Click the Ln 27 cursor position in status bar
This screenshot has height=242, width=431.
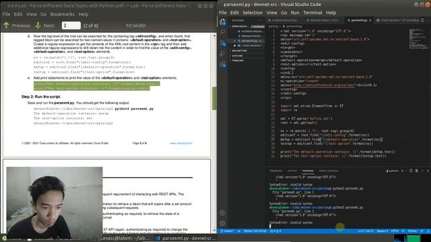[365, 231]
